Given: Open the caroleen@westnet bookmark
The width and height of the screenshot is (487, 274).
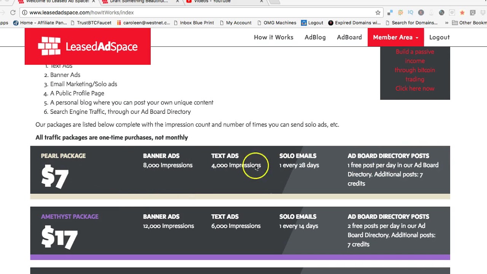Looking at the screenshot, I should click(143, 23).
